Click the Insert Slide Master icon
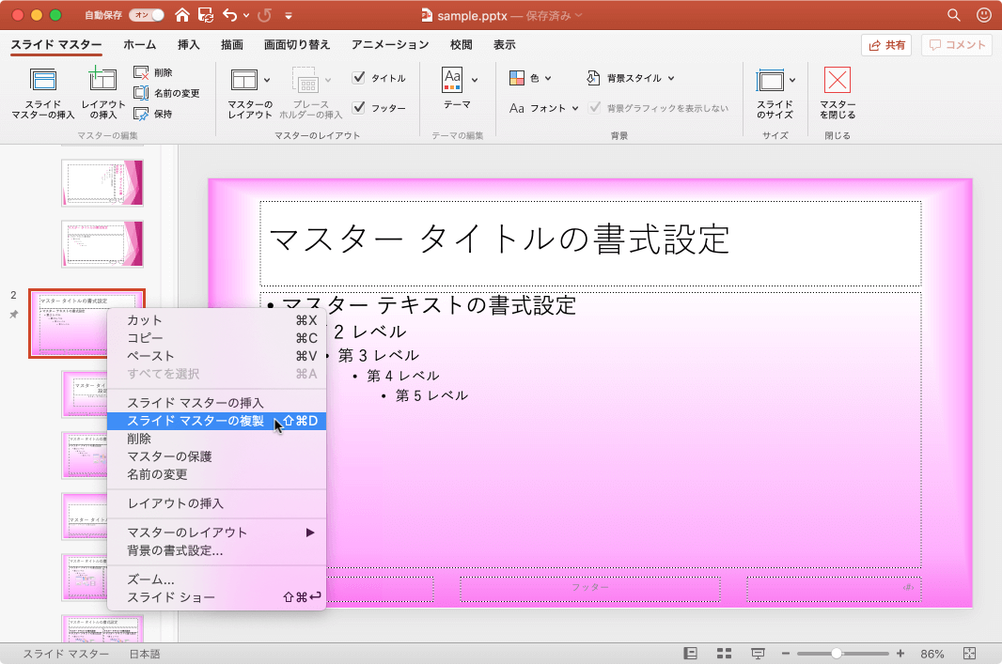1002x664 pixels. (x=43, y=81)
